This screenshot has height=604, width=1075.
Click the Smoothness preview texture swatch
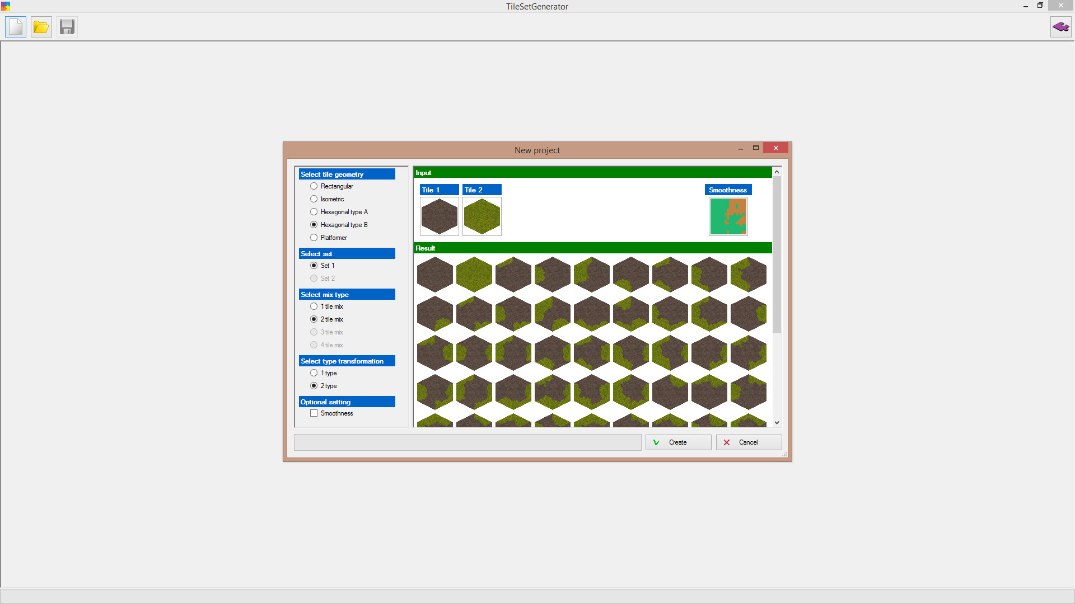[728, 216]
